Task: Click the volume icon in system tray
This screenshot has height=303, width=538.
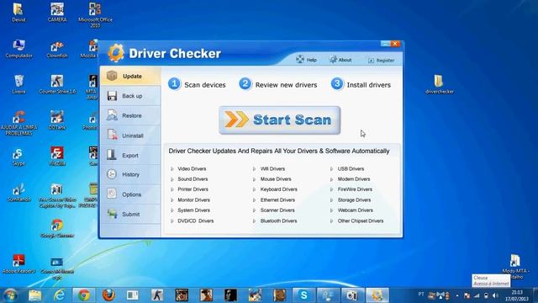Action: pyautogui.click(x=495, y=295)
